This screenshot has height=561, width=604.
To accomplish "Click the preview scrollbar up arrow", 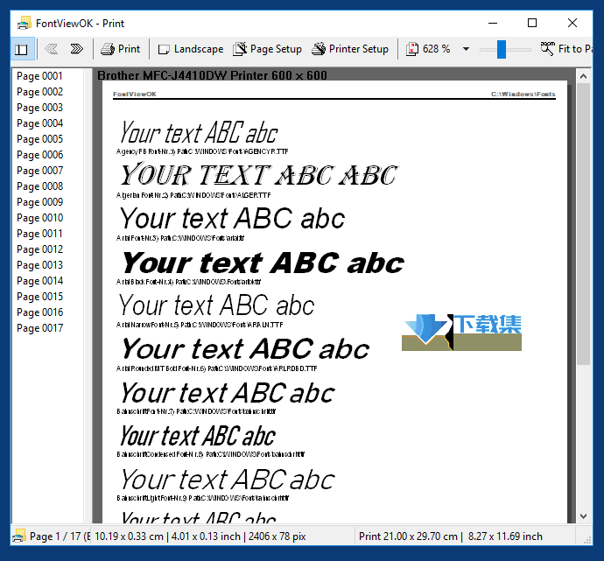I will [x=583, y=76].
